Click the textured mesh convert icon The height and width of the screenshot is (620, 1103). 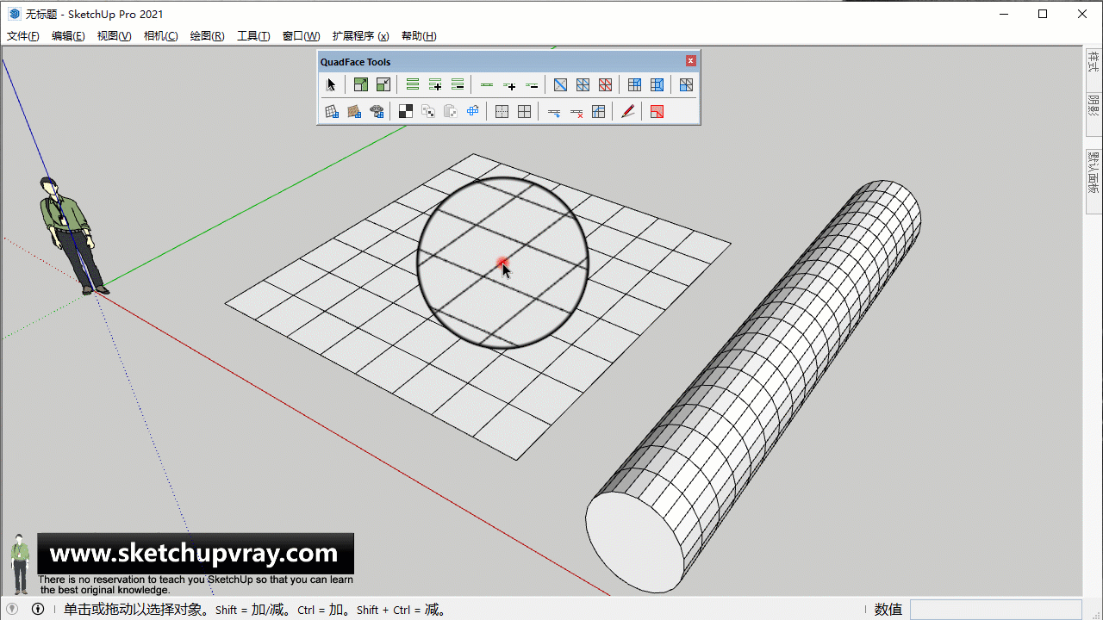(x=354, y=111)
